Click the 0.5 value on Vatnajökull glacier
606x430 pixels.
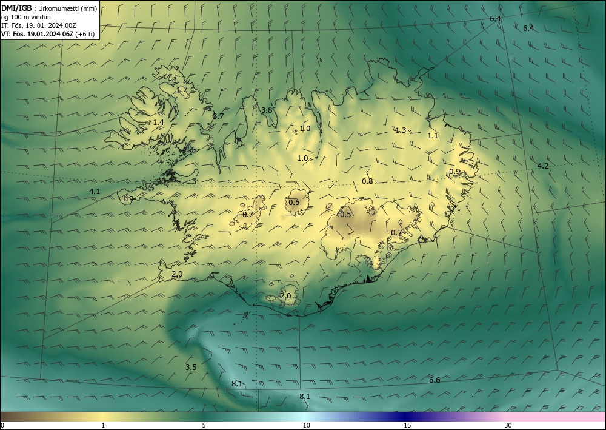[x=345, y=215]
